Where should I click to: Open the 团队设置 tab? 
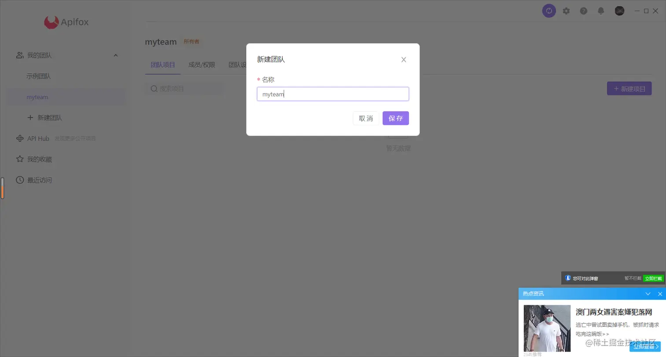click(238, 64)
